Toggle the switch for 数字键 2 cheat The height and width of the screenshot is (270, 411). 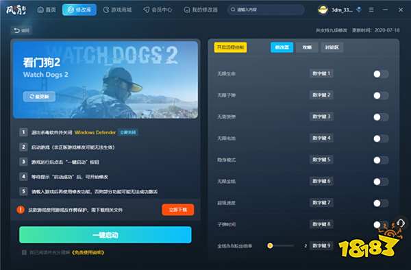click(x=381, y=96)
